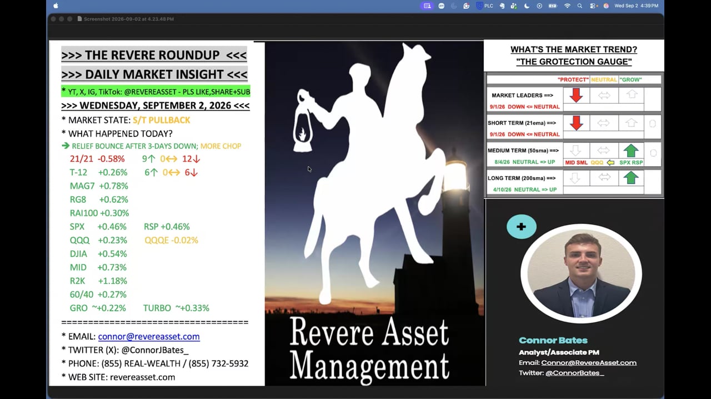Click the neutral sideways arrow for Market Leaders

(x=604, y=95)
